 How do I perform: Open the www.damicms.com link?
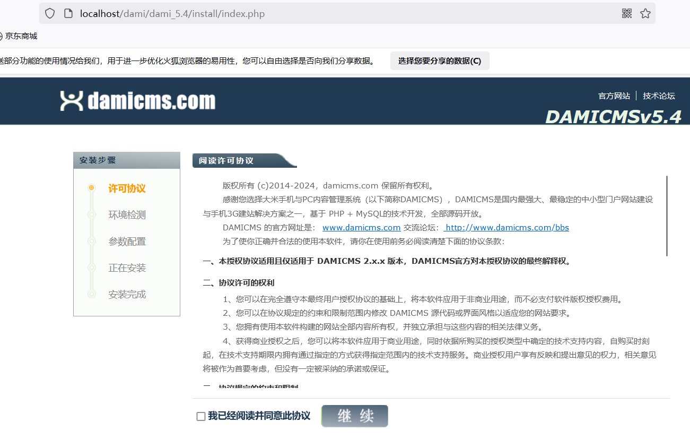click(x=361, y=227)
